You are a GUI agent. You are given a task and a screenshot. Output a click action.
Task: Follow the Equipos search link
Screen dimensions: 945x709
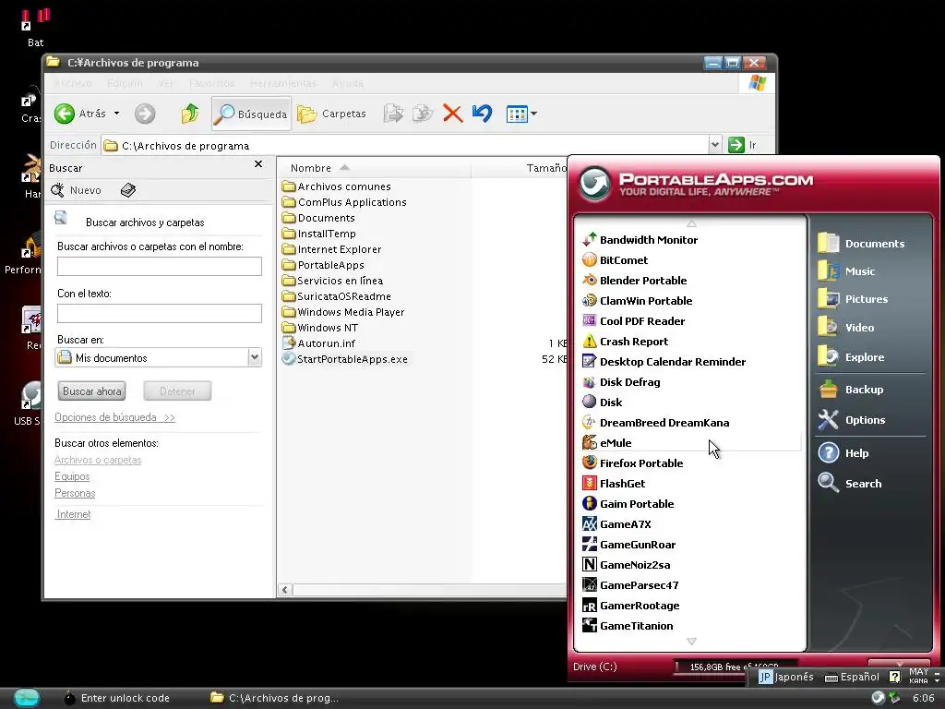click(x=72, y=476)
